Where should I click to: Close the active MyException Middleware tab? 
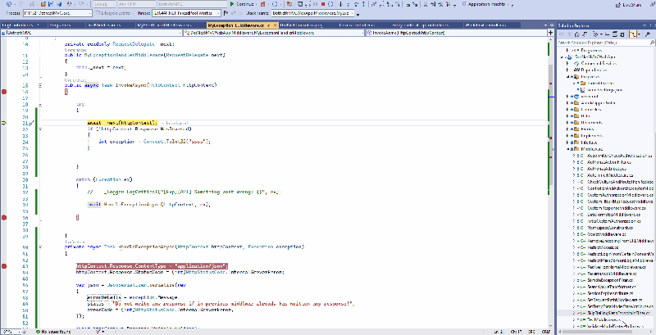coord(275,25)
